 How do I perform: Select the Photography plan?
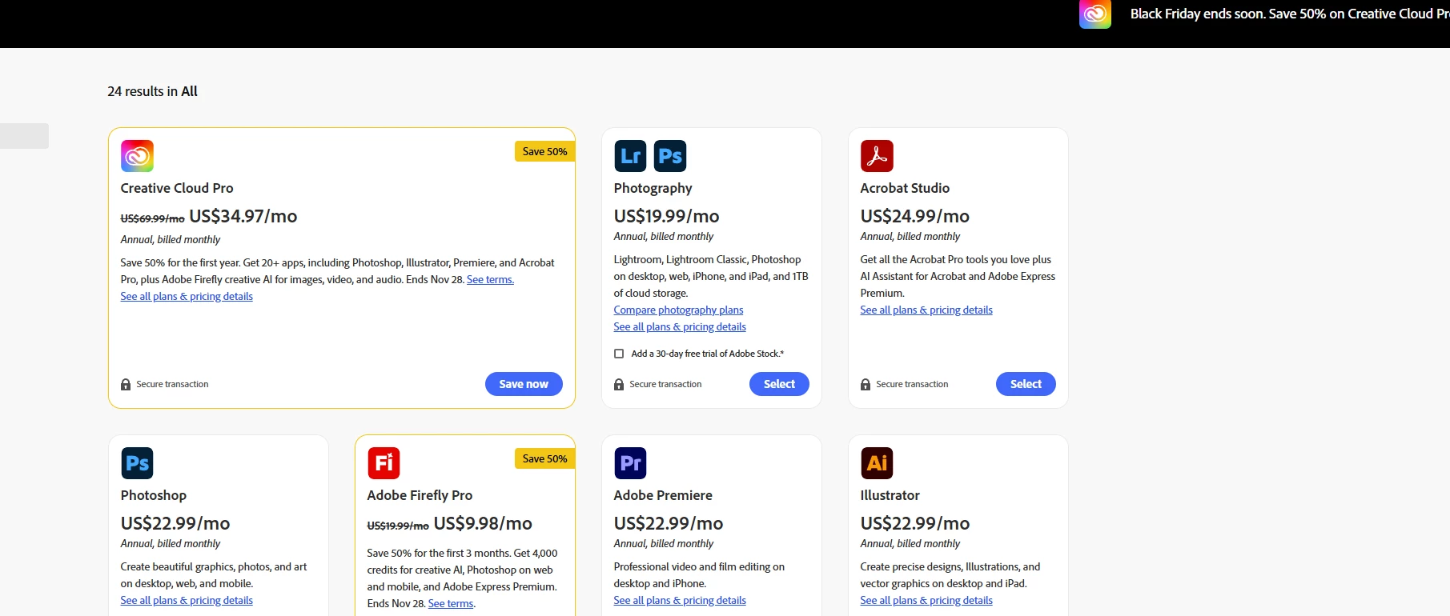click(779, 384)
